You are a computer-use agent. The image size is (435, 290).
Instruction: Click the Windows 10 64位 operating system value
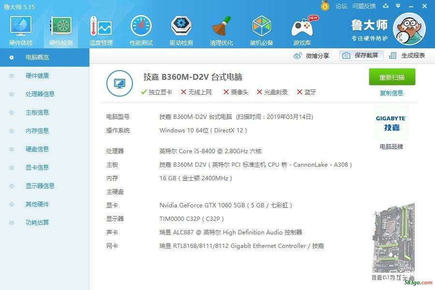[x=203, y=130]
